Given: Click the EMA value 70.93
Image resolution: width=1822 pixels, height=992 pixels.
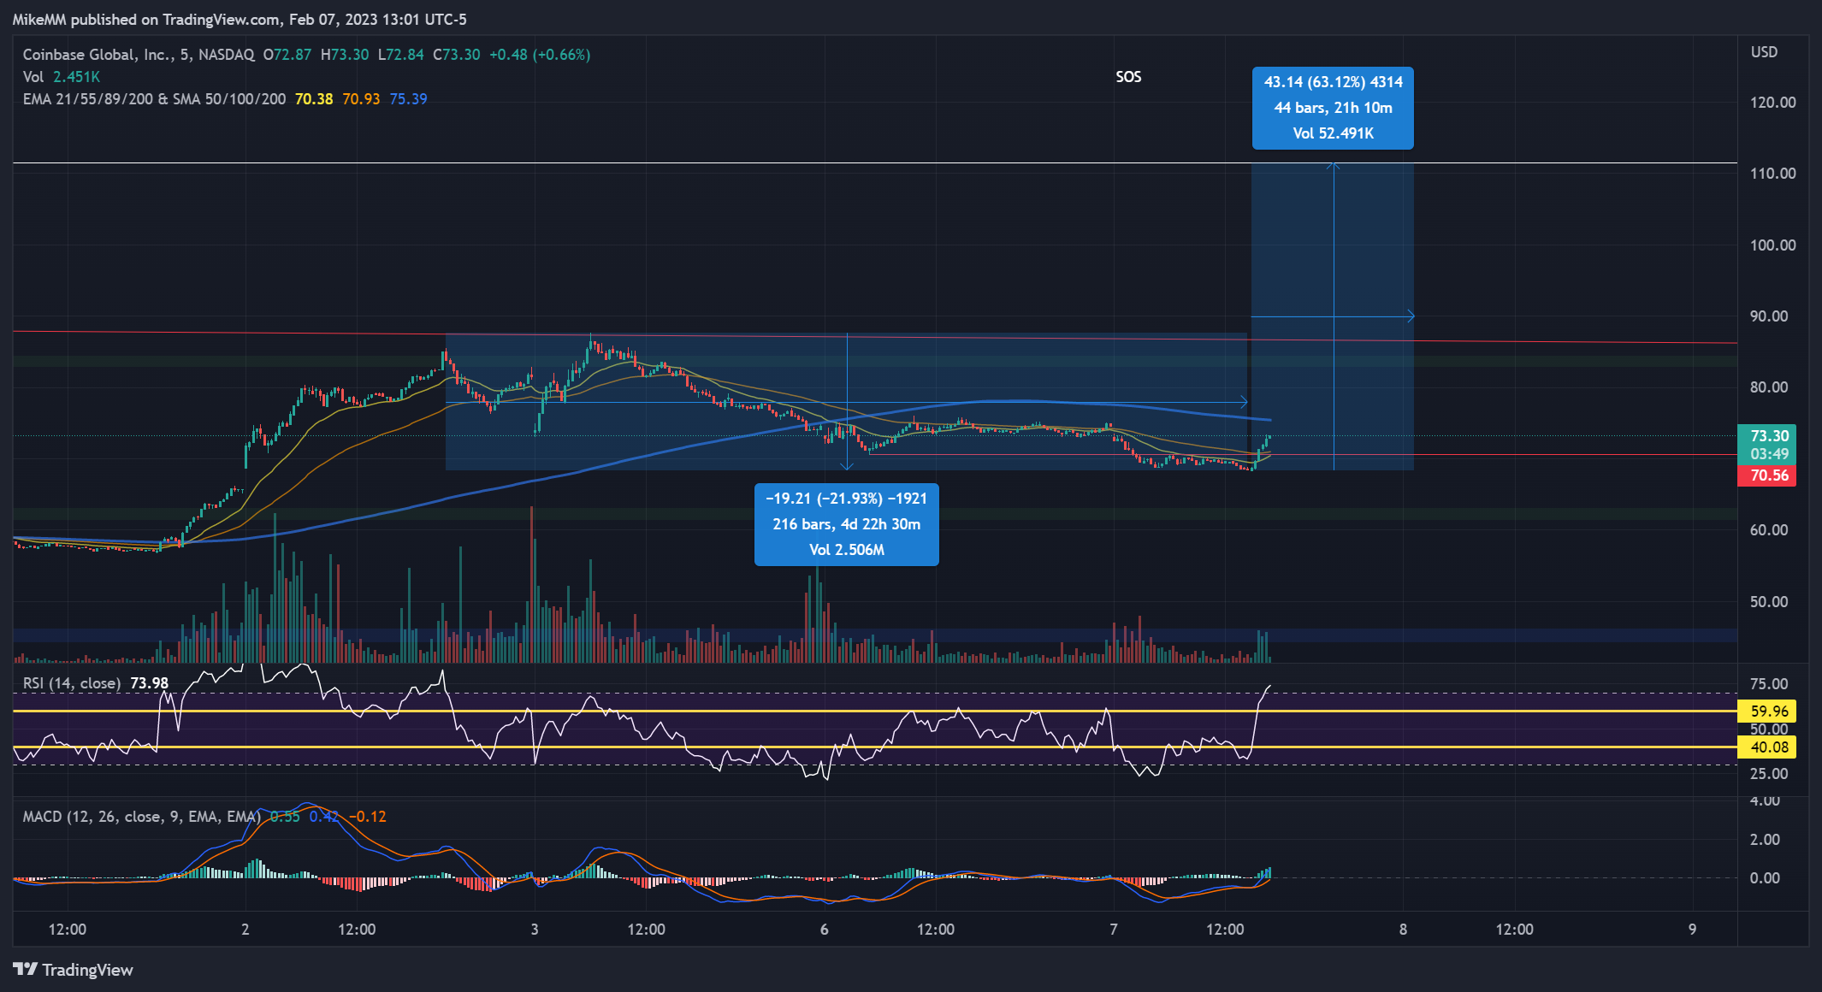Looking at the screenshot, I should tap(361, 99).
